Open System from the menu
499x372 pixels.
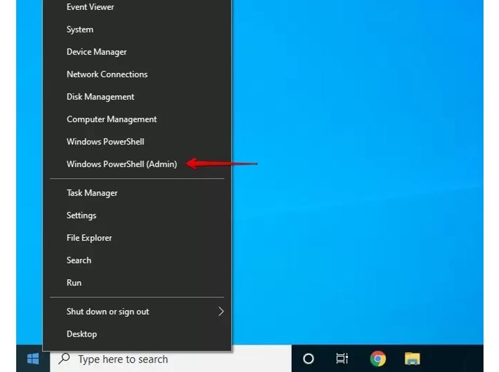click(80, 29)
